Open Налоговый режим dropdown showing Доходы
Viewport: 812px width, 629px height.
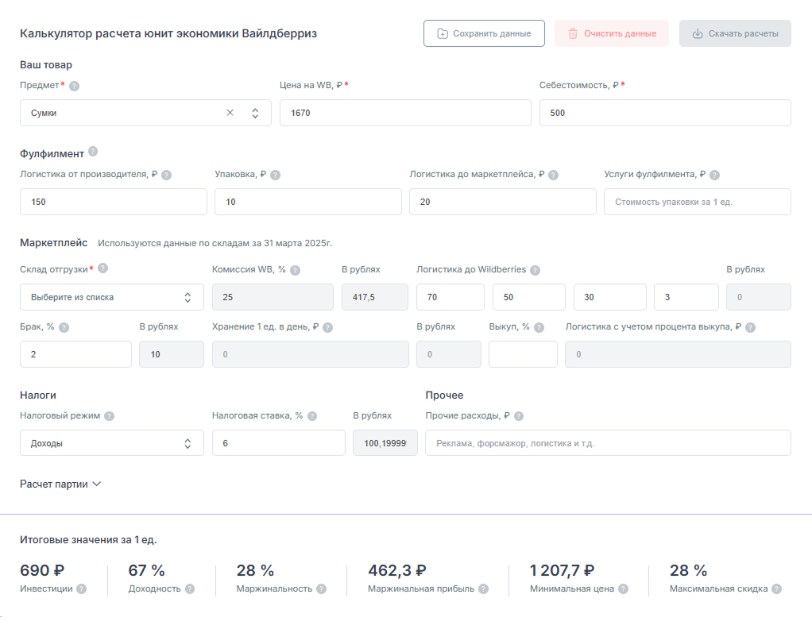112,443
